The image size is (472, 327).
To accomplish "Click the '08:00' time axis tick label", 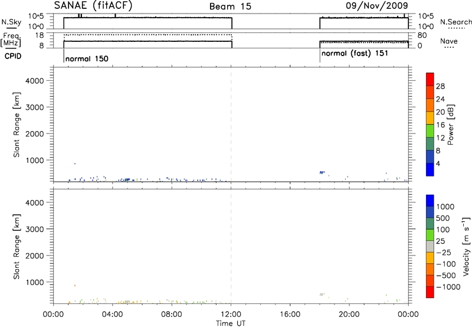I will coord(172,315).
